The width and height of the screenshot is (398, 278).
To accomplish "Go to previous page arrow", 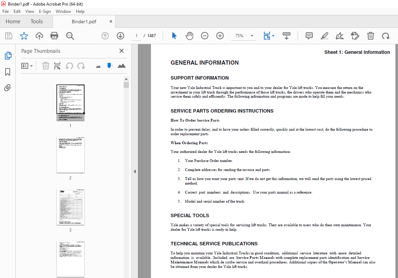I will point(105,36).
